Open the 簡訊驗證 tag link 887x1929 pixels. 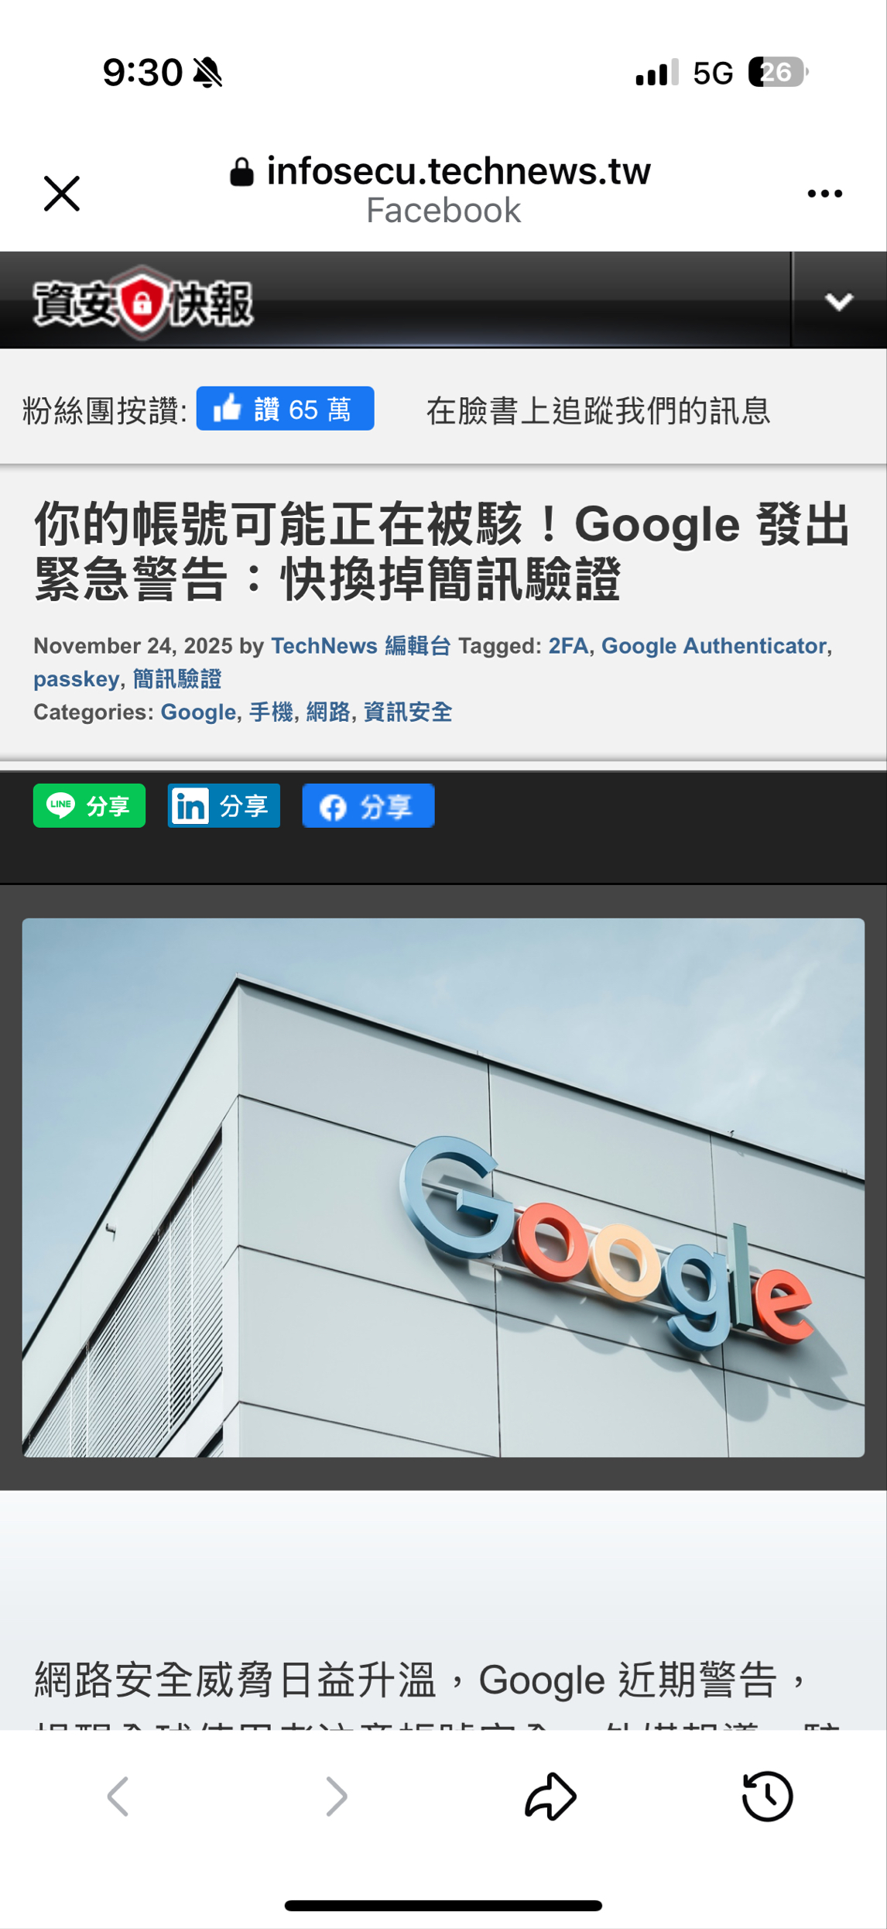click(177, 679)
